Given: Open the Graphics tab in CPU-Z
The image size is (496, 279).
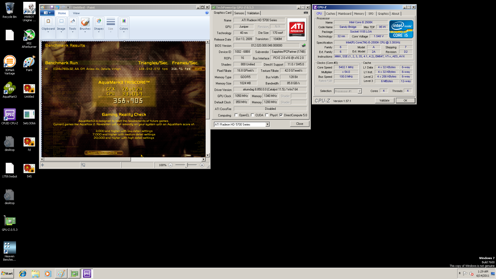Looking at the screenshot, I should (383, 14).
